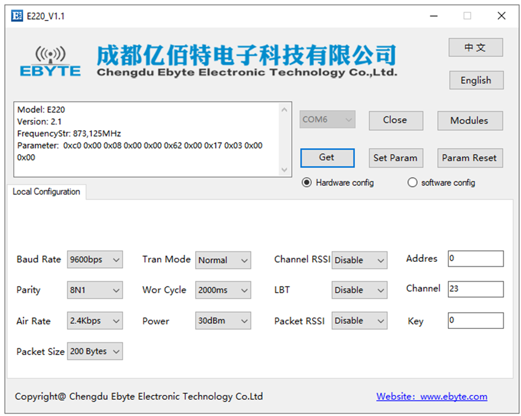Screen dimensions: 521x416
Task: Open the Channel RSSI Disable dropdown
Action: click(359, 260)
